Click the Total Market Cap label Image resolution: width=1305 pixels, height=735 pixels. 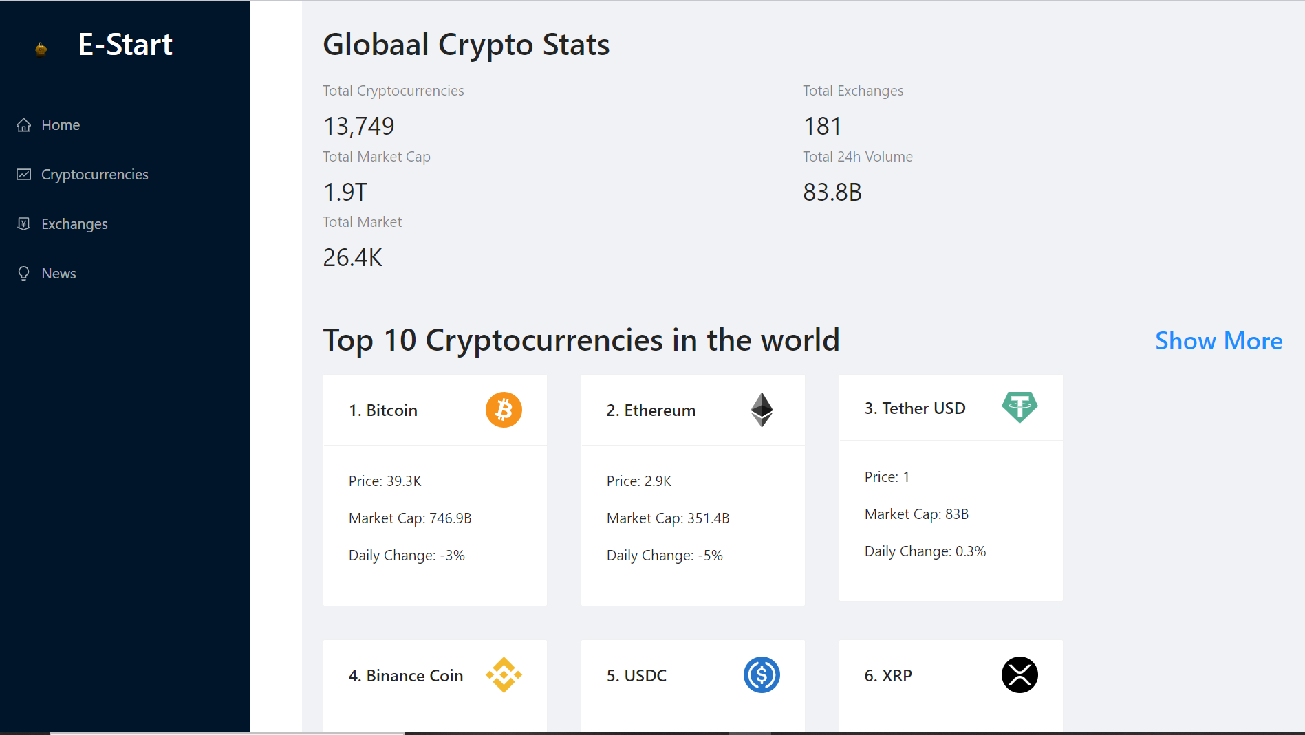click(377, 157)
